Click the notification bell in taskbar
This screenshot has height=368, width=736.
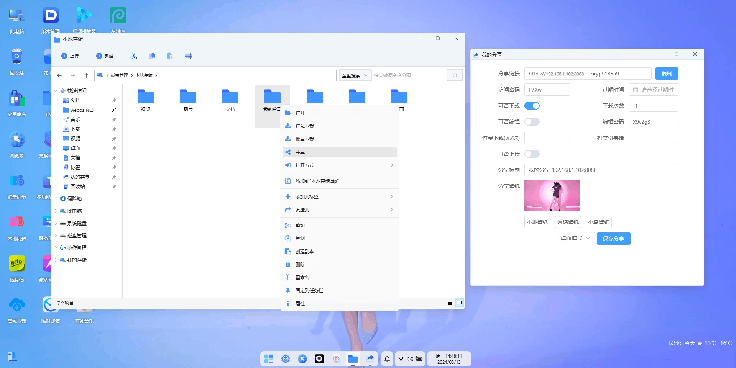click(x=387, y=359)
